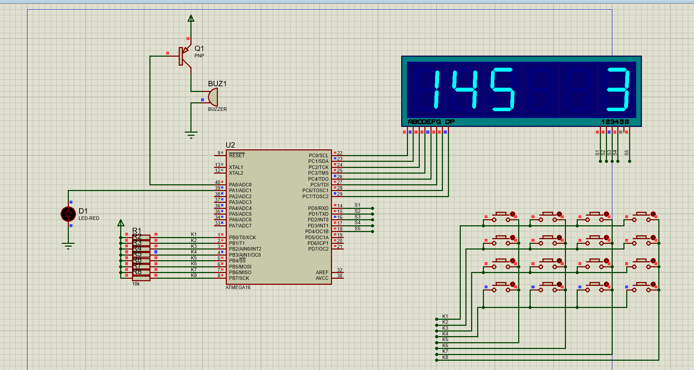The width and height of the screenshot is (694, 370).
Task: Click the lit digit 3 on the display
Action: (618, 89)
